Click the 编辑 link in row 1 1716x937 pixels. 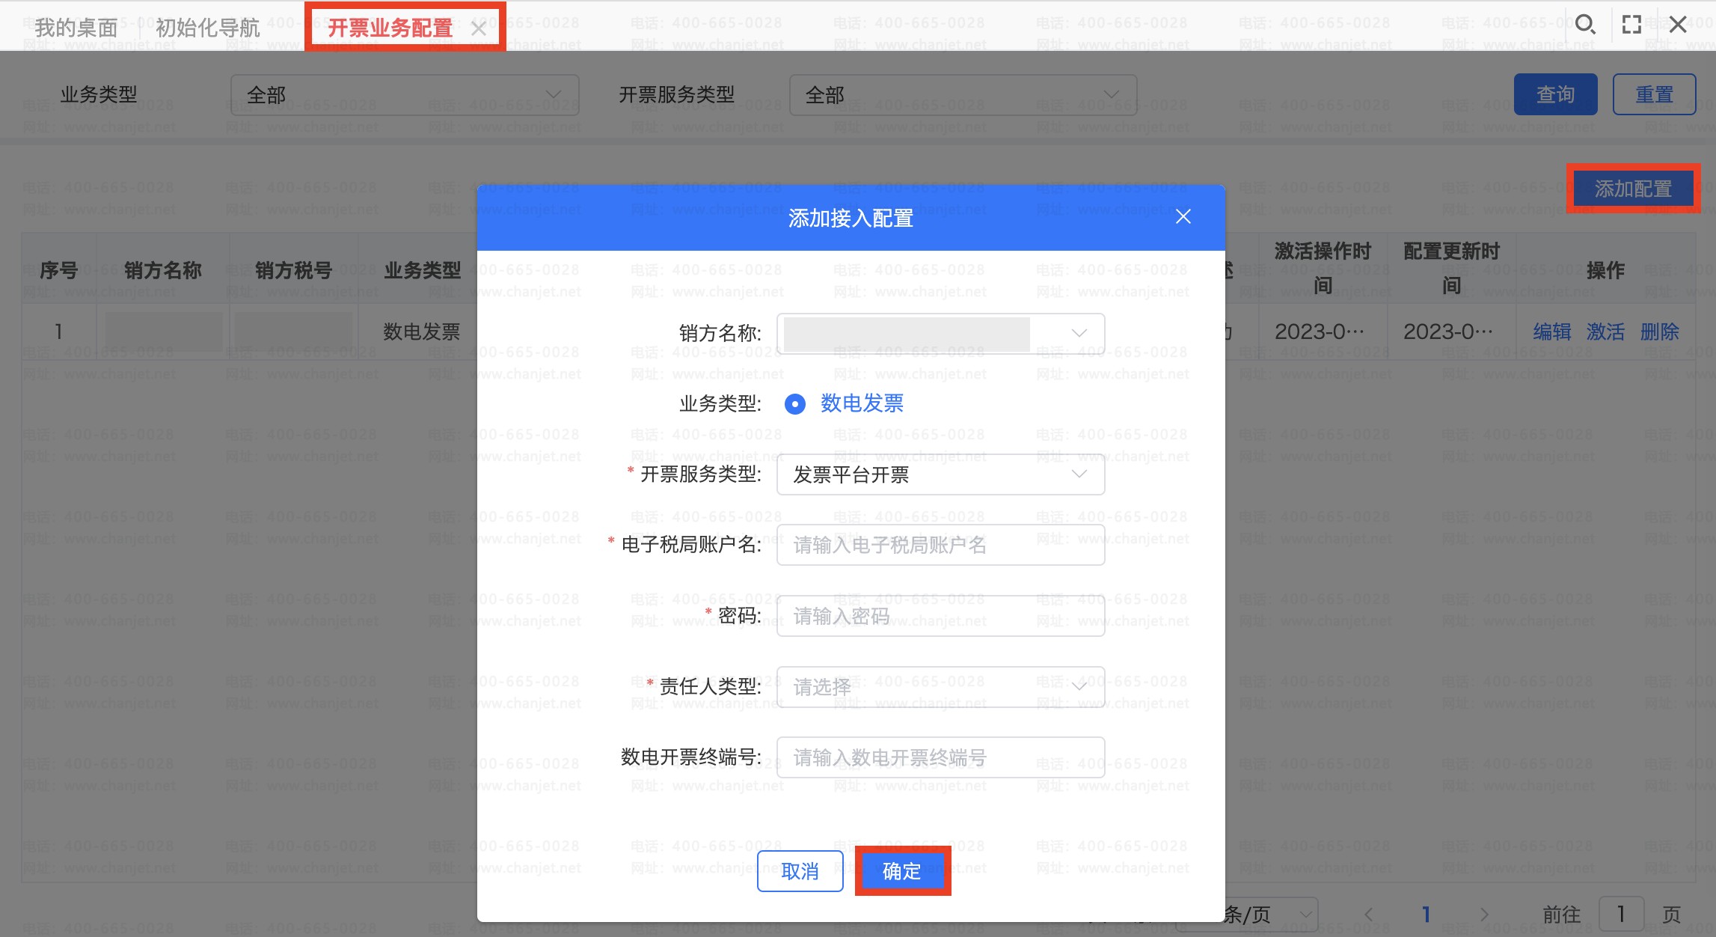coord(1551,332)
